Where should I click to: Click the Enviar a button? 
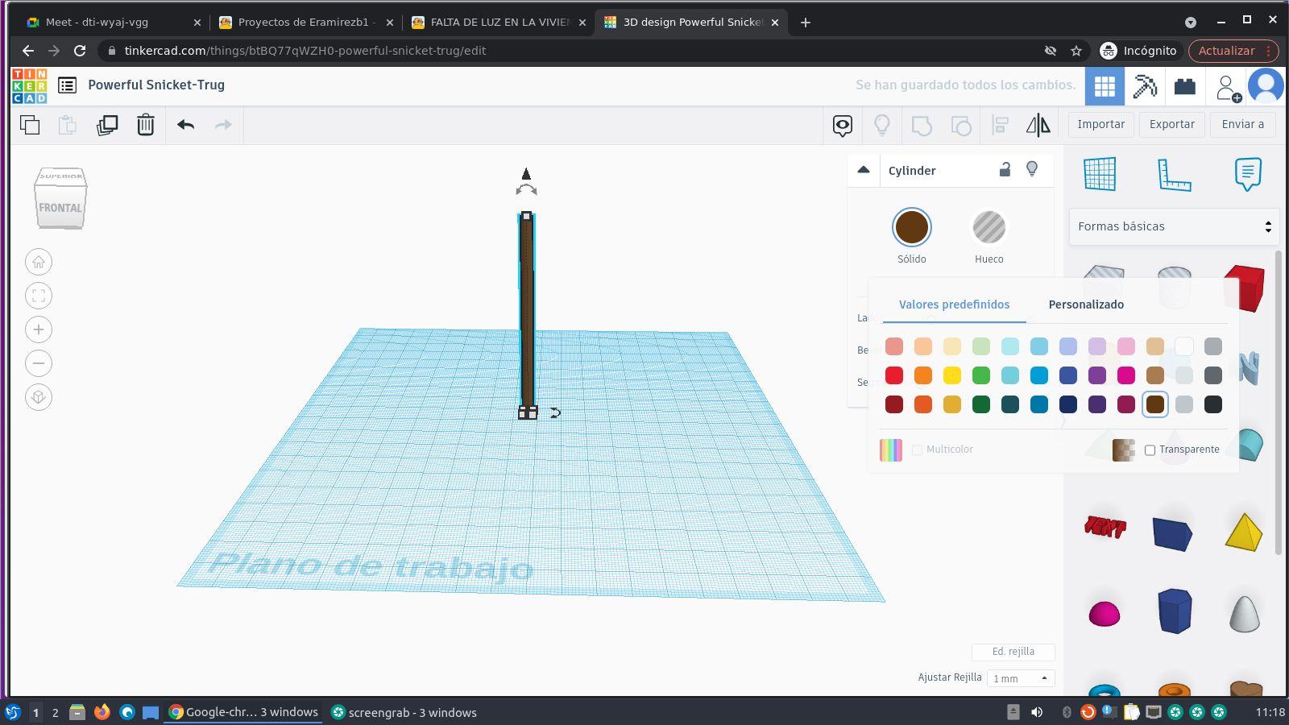1242,125
